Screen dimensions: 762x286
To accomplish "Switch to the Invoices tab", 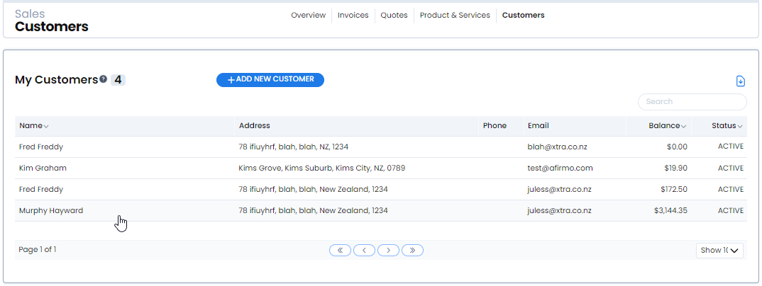I will coord(353,15).
